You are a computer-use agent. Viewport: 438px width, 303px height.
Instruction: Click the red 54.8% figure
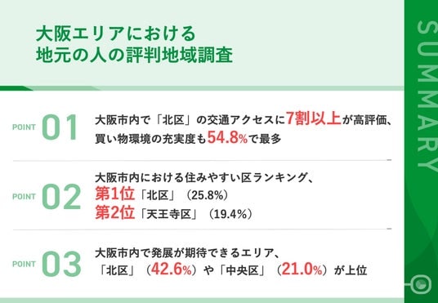[227, 138]
